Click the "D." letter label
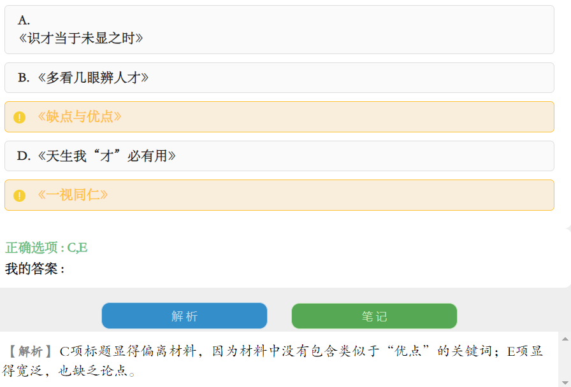Screen dimensions: 571x387 [x=24, y=156]
